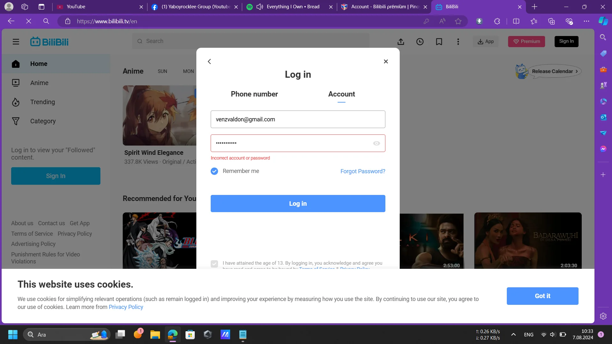612x344 pixels.
Task: Click the sidebar Sign In button
Action: coord(55,176)
